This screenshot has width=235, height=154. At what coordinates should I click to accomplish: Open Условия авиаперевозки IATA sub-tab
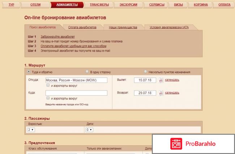tap(169, 27)
